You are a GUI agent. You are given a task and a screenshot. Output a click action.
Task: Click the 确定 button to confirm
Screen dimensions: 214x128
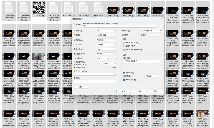point(123,91)
